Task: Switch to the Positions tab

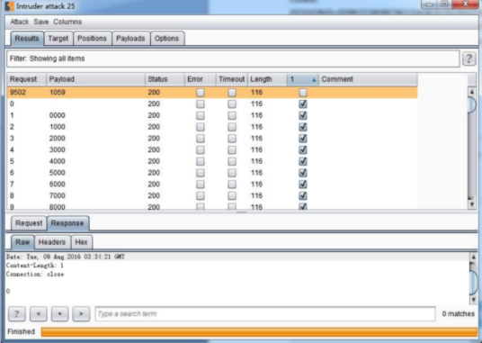Action: (x=92, y=39)
